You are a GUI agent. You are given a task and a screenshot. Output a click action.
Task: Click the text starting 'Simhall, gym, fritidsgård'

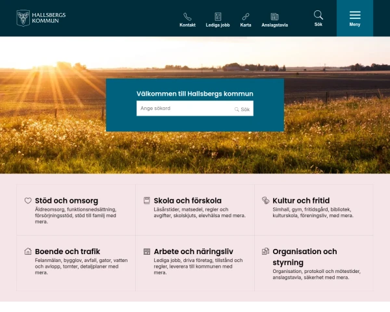313,213
